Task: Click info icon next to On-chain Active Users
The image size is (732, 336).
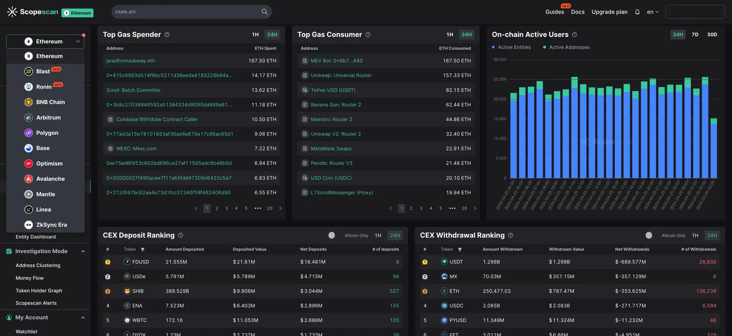Action: point(575,35)
